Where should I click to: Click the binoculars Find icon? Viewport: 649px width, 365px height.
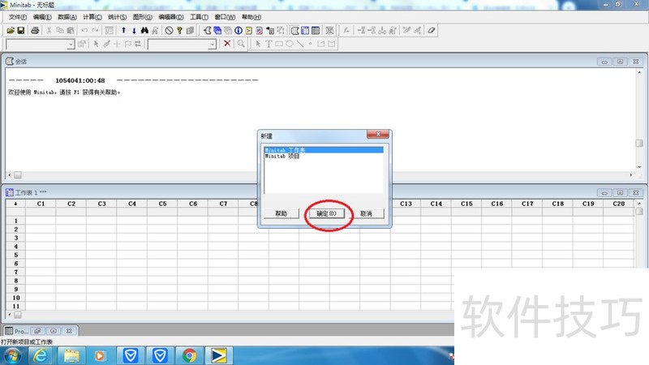coord(144,30)
